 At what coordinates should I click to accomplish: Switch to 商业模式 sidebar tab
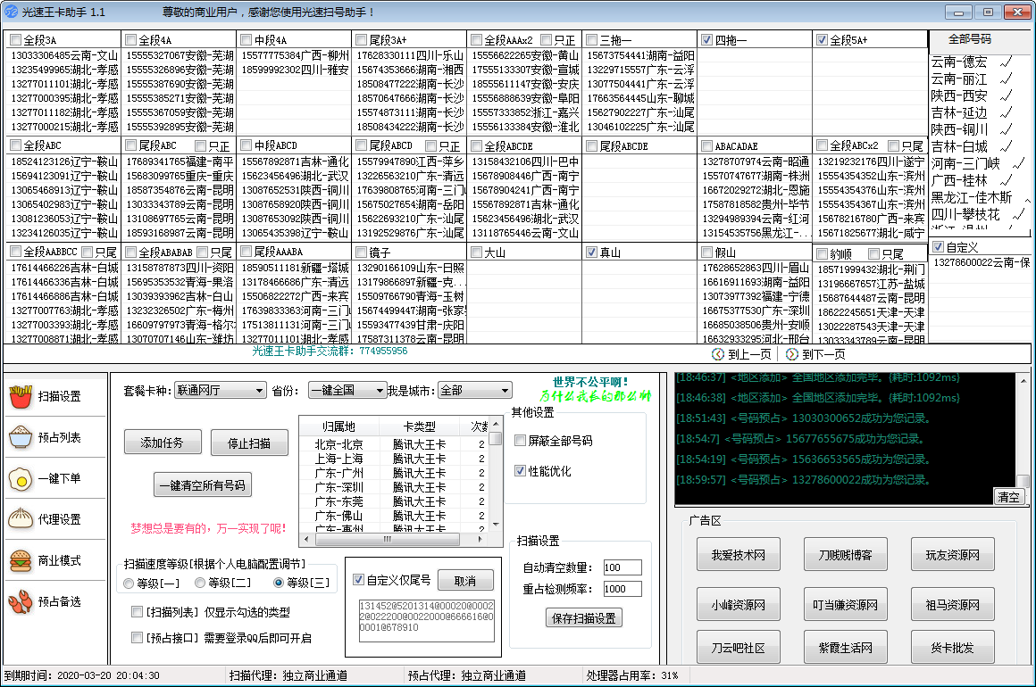[55, 561]
